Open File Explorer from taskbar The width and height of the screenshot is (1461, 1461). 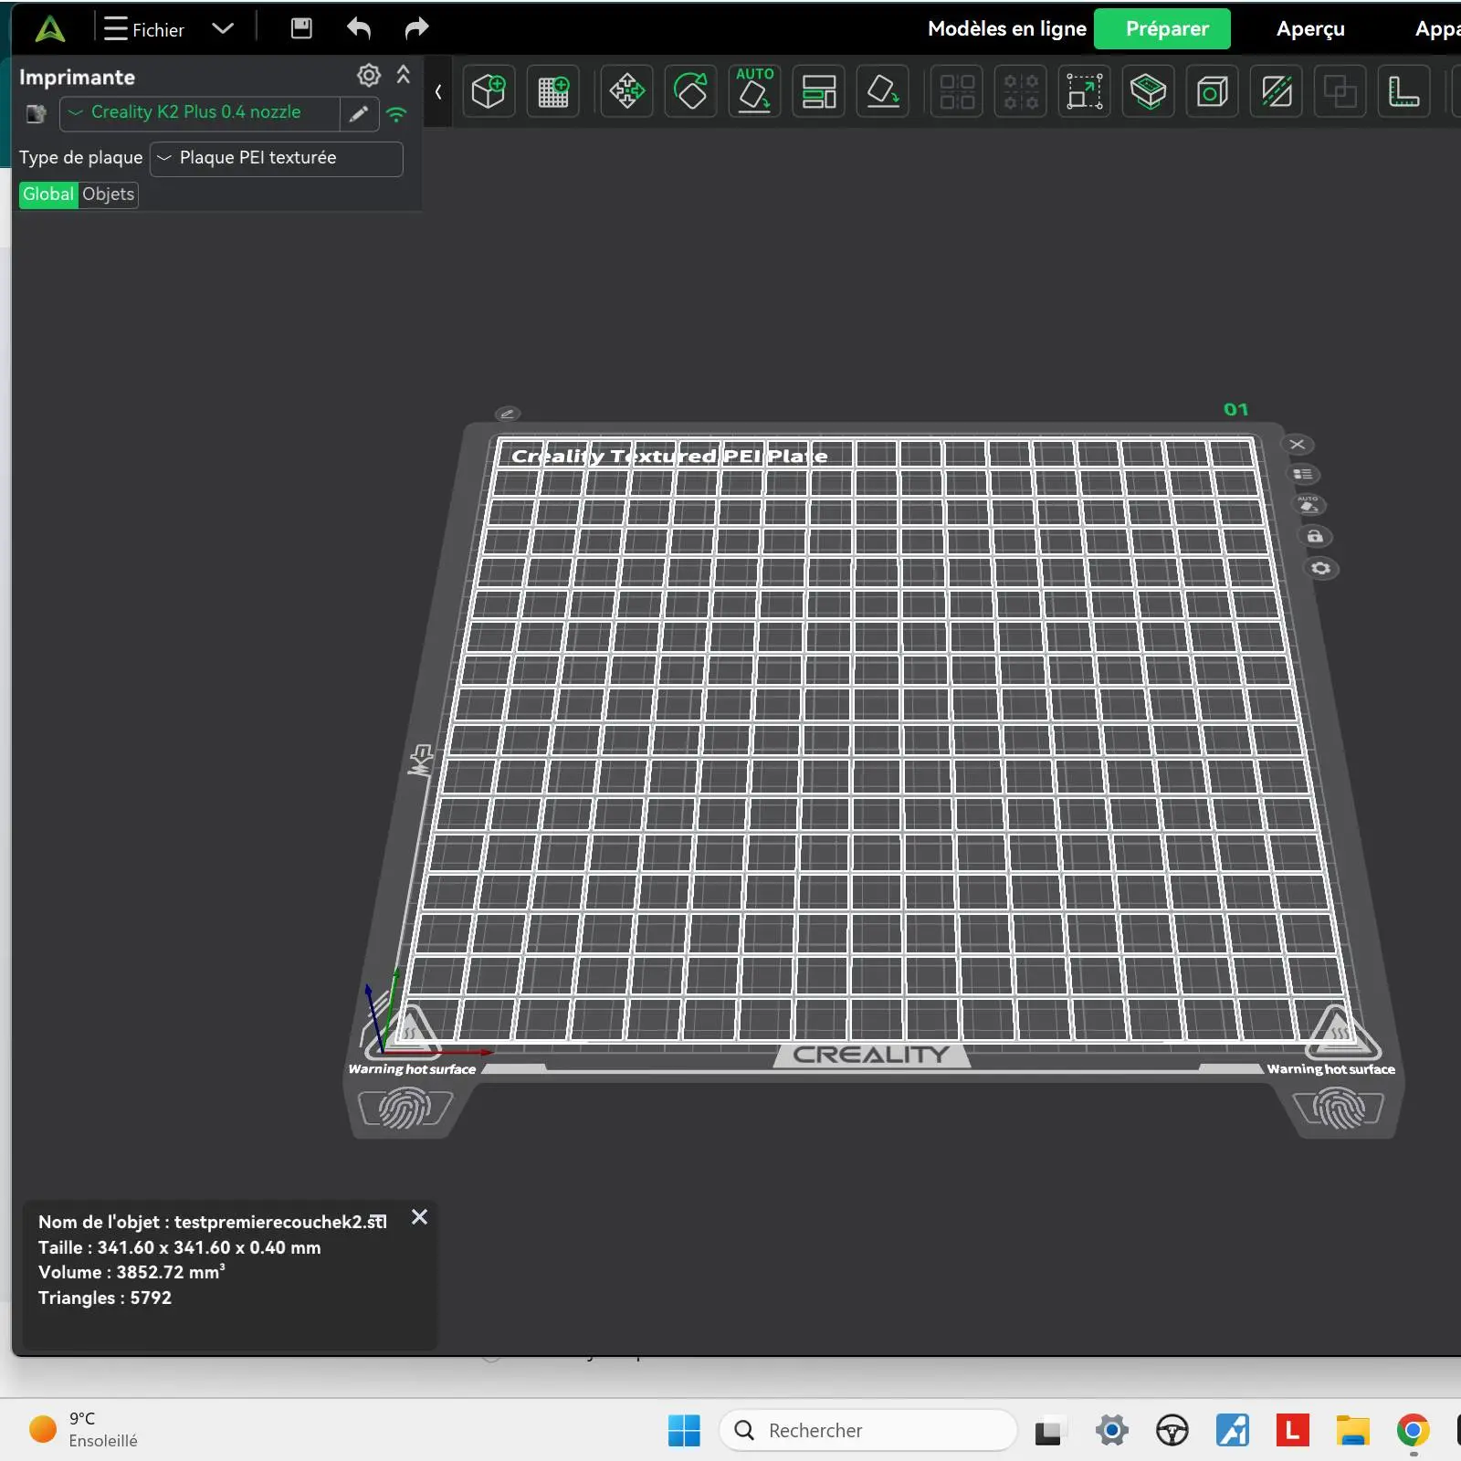(1353, 1430)
